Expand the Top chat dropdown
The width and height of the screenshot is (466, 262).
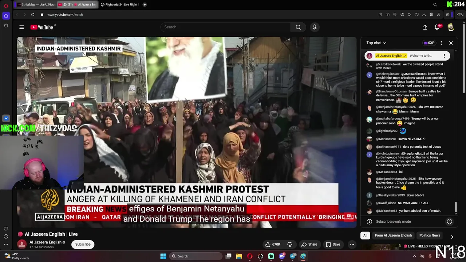tap(376, 43)
